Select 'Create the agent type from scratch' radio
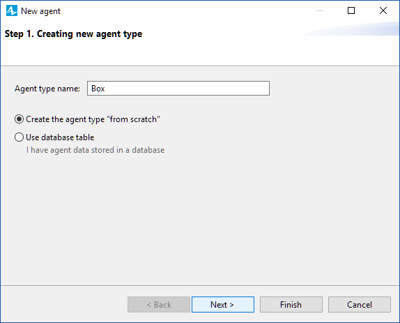The height and width of the screenshot is (323, 400). click(19, 119)
